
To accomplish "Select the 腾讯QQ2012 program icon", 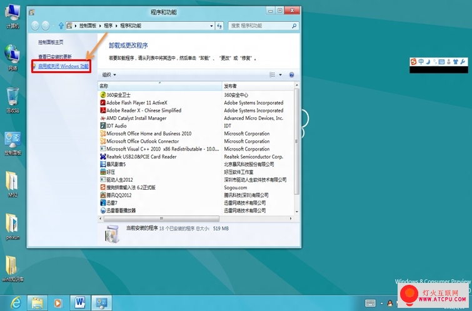I will (x=103, y=195).
